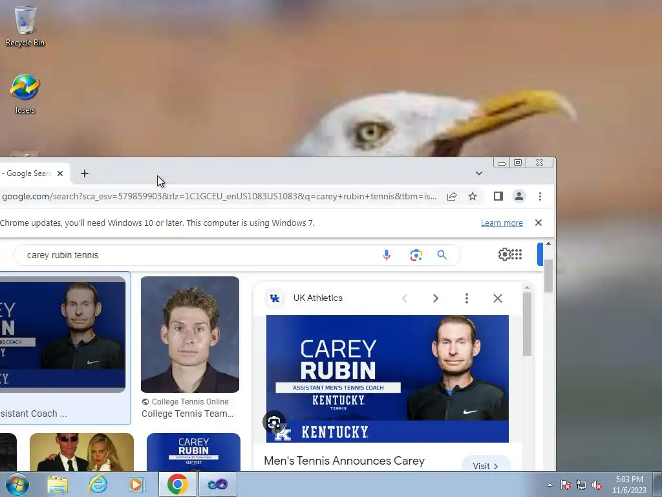Open the College Tennis Team result title
662x497 pixels.
tap(187, 414)
